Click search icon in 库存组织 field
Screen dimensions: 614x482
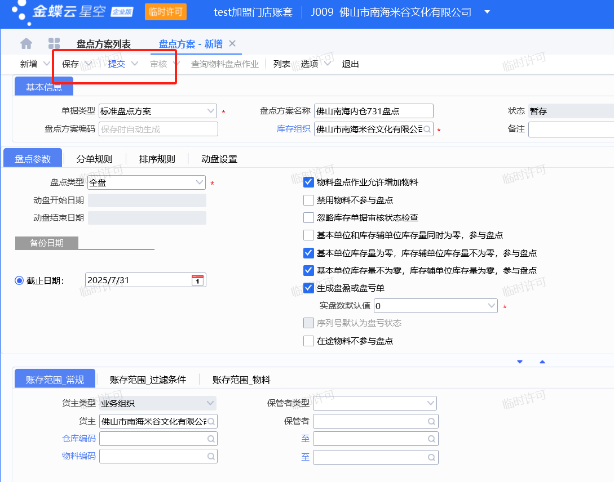point(427,129)
